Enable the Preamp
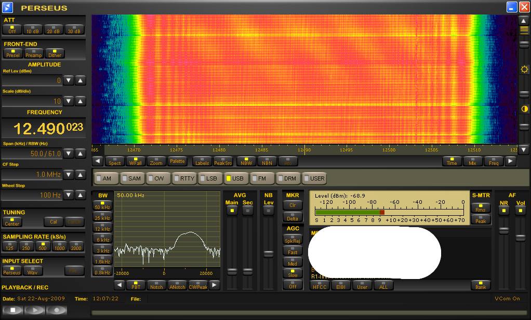 pyautogui.click(x=34, y=54)
